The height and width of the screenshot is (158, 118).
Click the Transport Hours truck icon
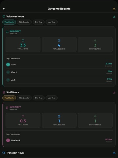tap(4, 153)
